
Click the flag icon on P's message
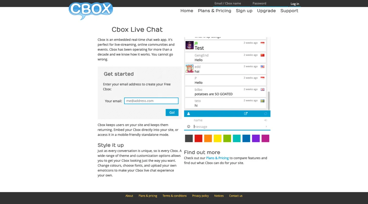click(x=263, y=78)
